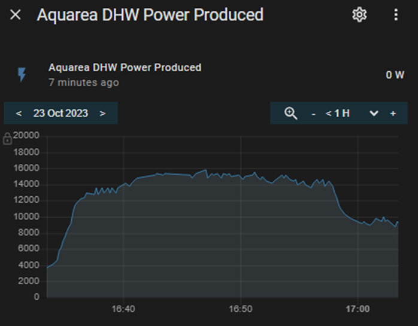Viewport: 418px width, 326px height.
Task: Toggle the Y-axis lock icon
Action: click(x=7, y=139)
